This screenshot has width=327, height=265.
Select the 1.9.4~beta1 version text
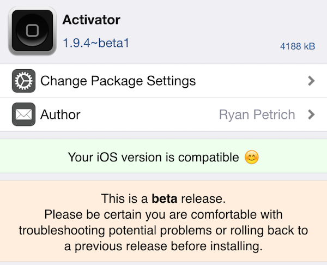[96, 42]
